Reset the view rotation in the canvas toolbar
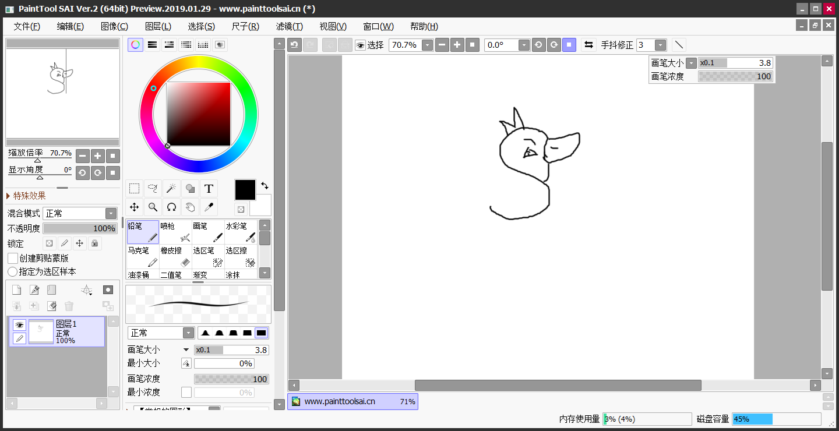The height and width of the screenshot is (431, 839). pyautogui.click(x=569, y=45)
